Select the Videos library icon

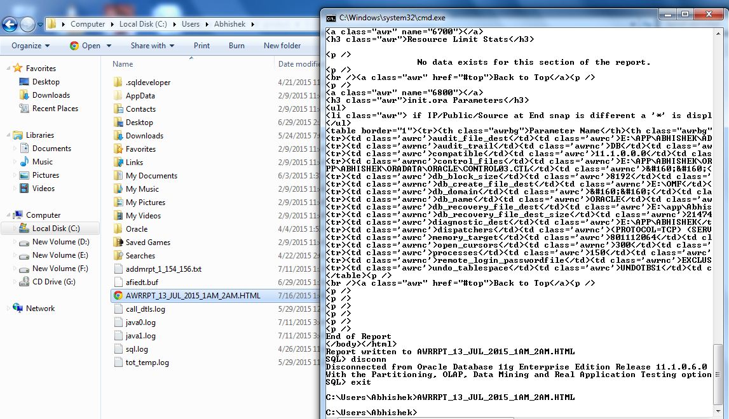(24, 189)
